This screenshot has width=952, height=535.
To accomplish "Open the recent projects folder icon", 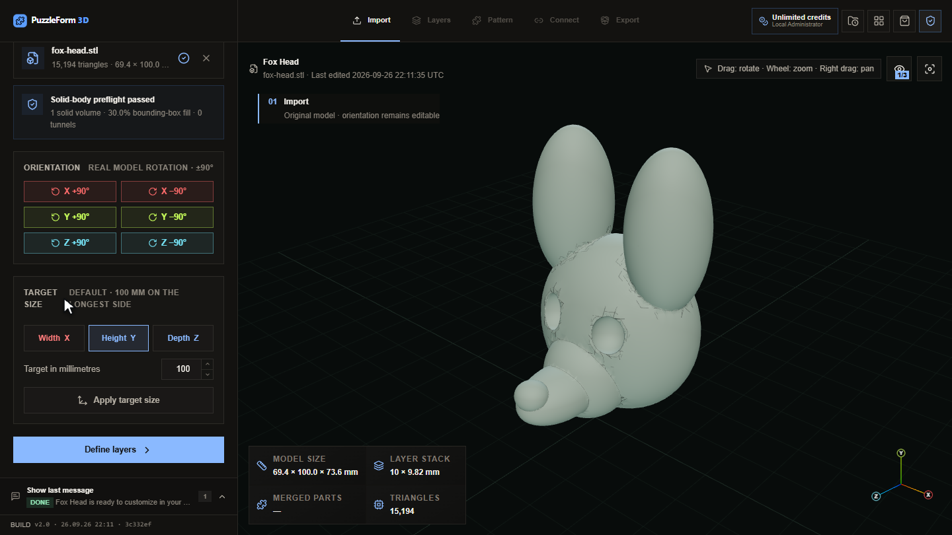I will point(853,21).
